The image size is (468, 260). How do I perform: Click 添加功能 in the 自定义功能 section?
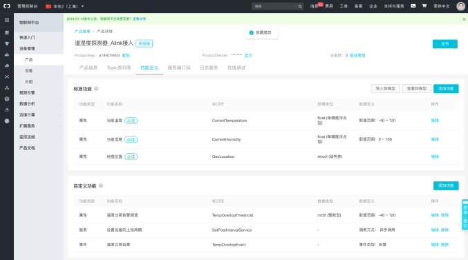(x=446, y=186)
